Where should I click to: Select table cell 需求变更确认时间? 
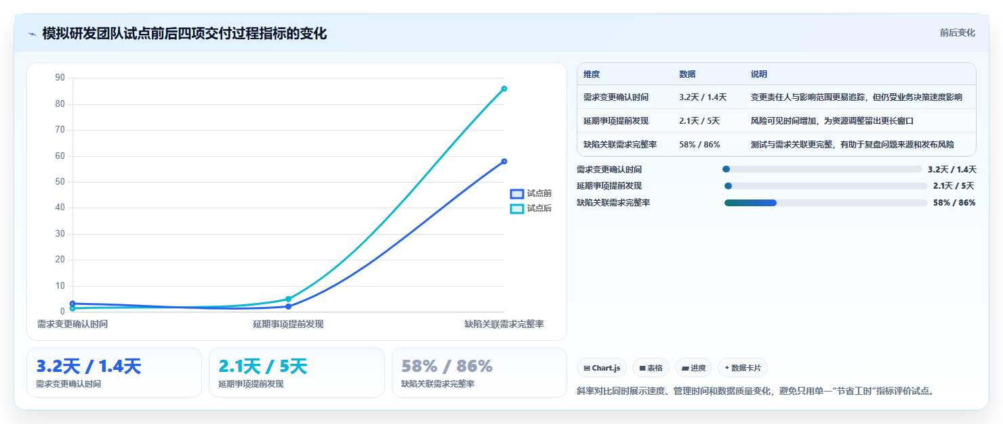tap(616, 97)
